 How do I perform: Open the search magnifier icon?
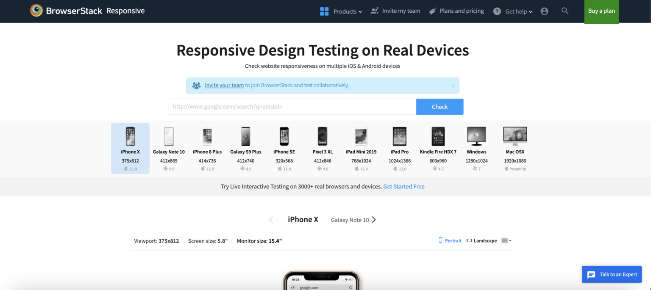(x=565, y=11)
